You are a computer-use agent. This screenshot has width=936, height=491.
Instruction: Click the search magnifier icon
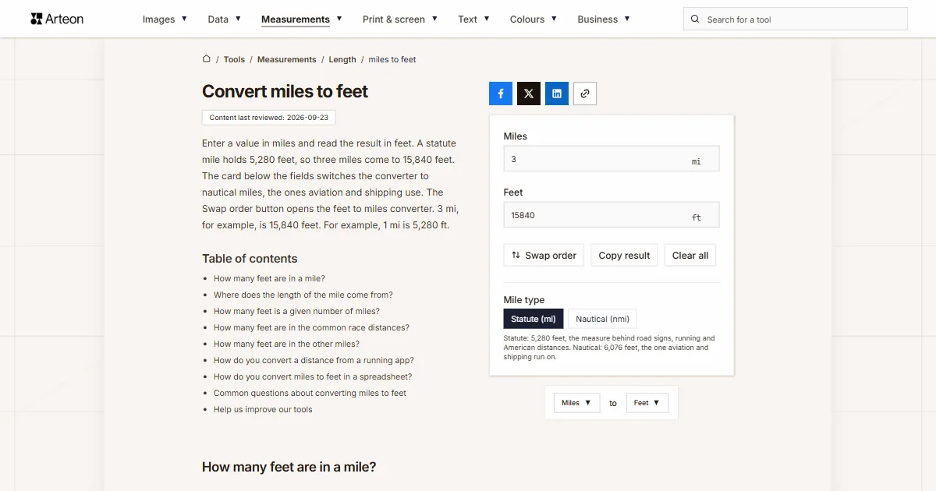tap(696, 19)
